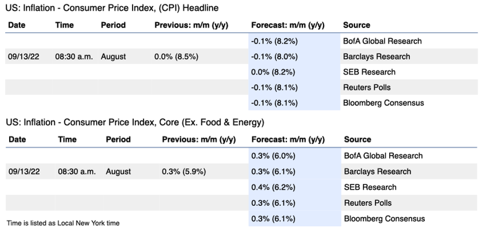
Task: Click the Period header in Core table
Action: 118,139
